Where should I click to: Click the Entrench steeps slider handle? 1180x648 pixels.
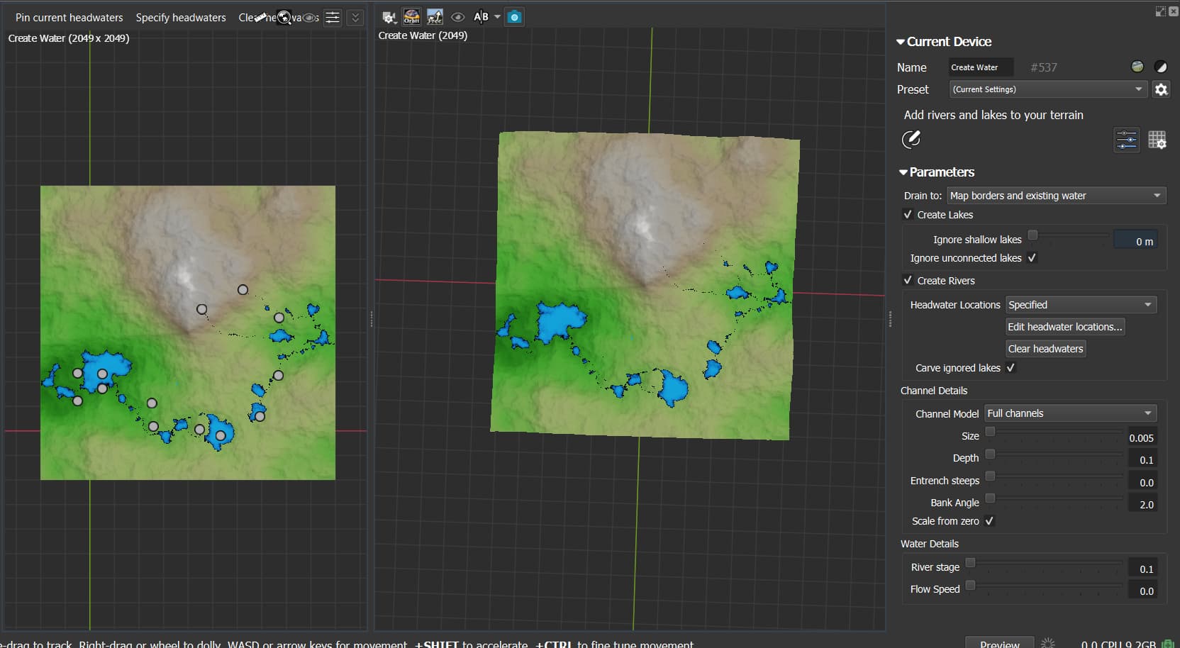(990, 476)
